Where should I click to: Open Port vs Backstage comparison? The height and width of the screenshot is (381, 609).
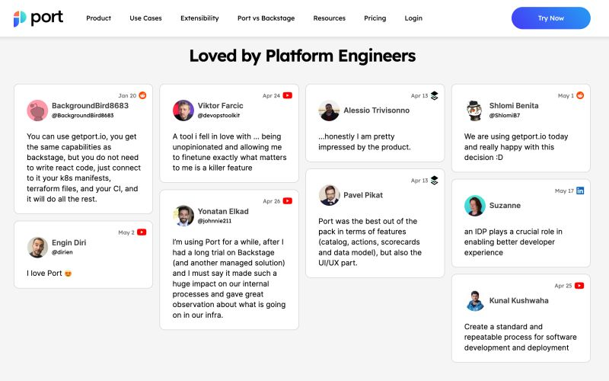pos(266,18)
